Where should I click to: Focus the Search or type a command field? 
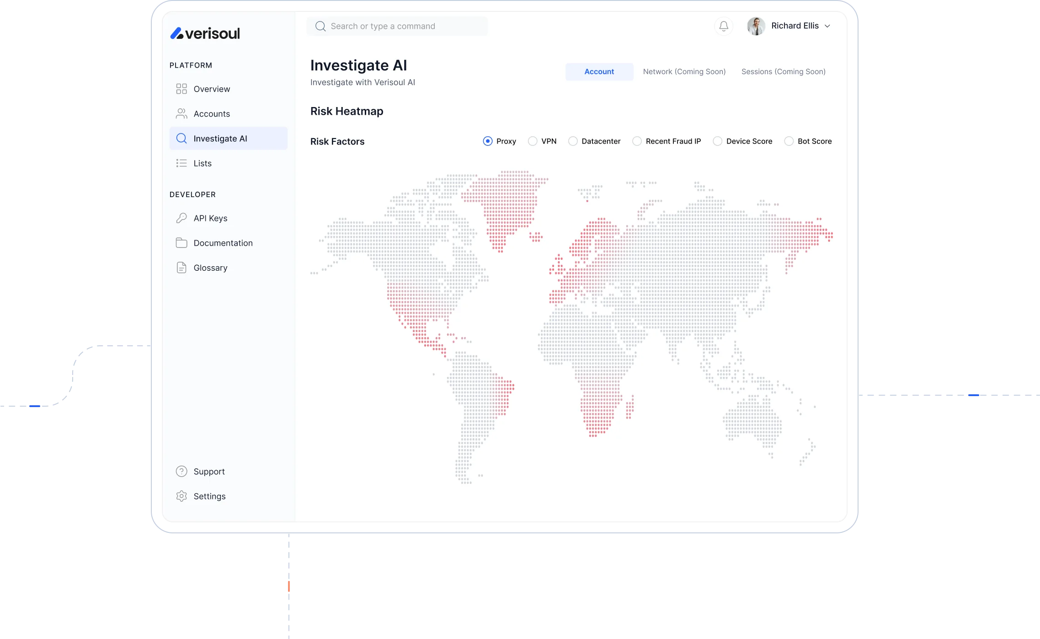397,26
